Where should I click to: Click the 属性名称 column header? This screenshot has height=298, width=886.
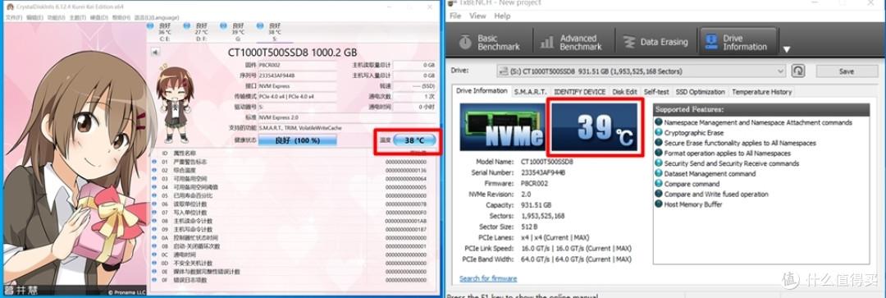point(185,154)
